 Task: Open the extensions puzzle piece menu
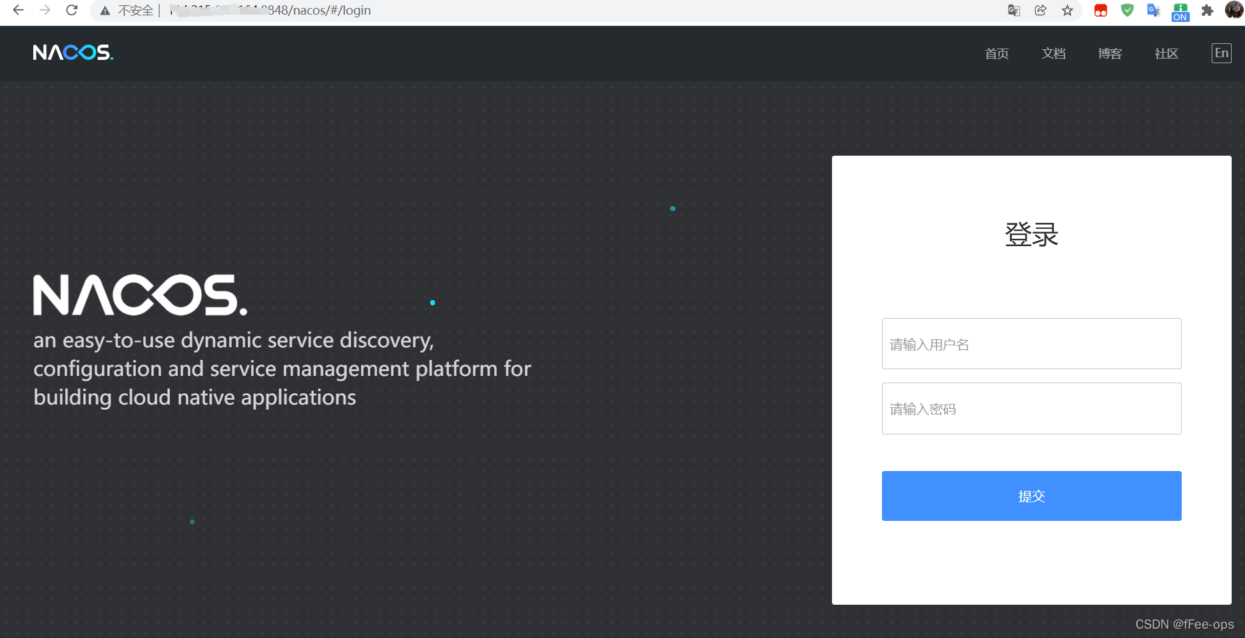1207,10
